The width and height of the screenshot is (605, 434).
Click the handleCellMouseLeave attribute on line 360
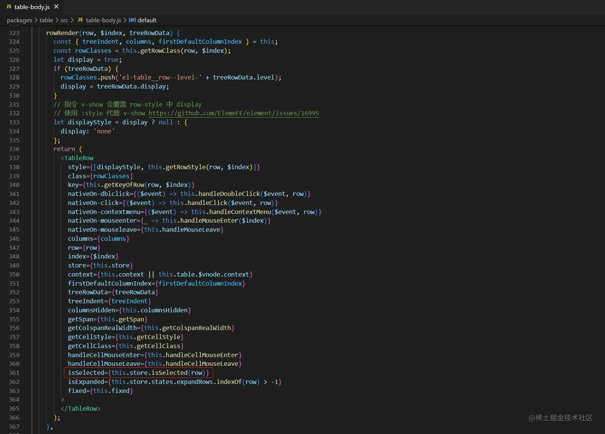(x=104, y=364)
